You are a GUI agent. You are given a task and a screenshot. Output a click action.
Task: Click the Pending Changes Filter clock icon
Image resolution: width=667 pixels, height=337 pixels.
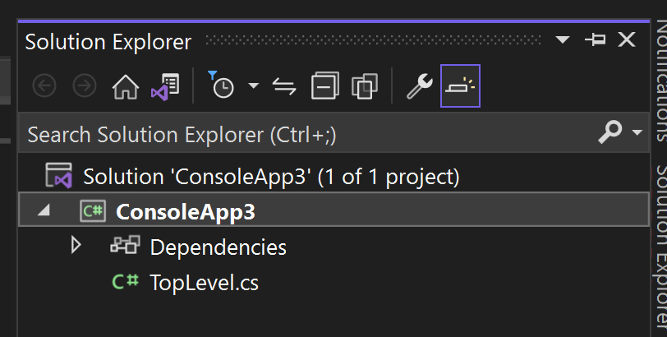click(x=223, y=86)
